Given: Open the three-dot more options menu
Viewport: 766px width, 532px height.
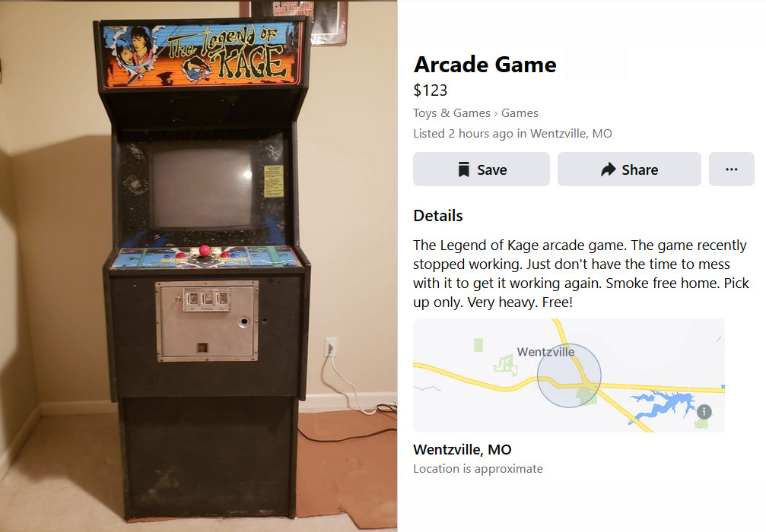Looking at the screenshot, I should (x=731, y=169).
